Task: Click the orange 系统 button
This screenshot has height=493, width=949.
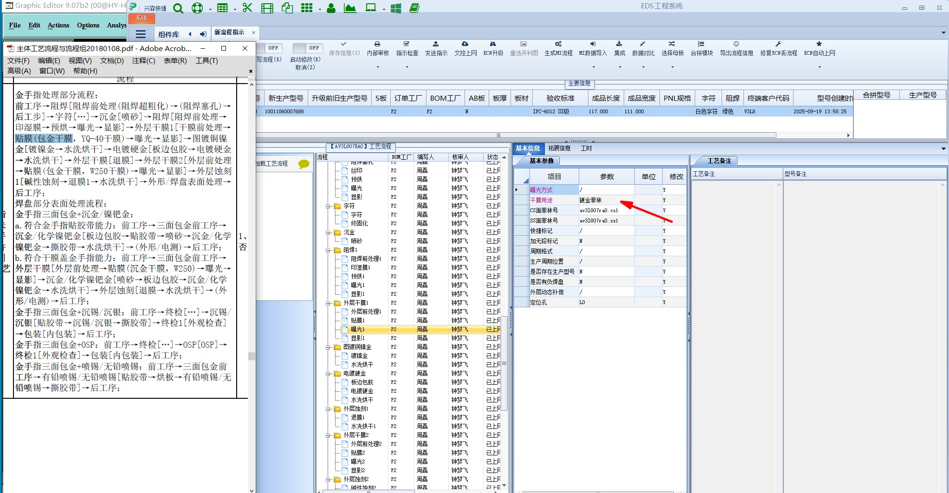Action: (x=142, y=19)
